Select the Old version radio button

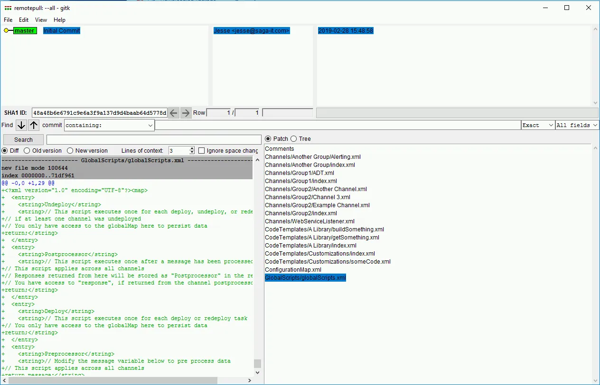point(26,150)
